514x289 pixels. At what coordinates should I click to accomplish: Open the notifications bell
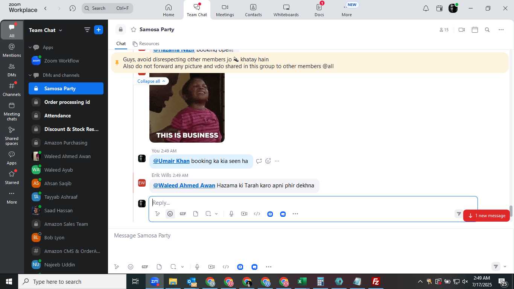tap(426, 8)
